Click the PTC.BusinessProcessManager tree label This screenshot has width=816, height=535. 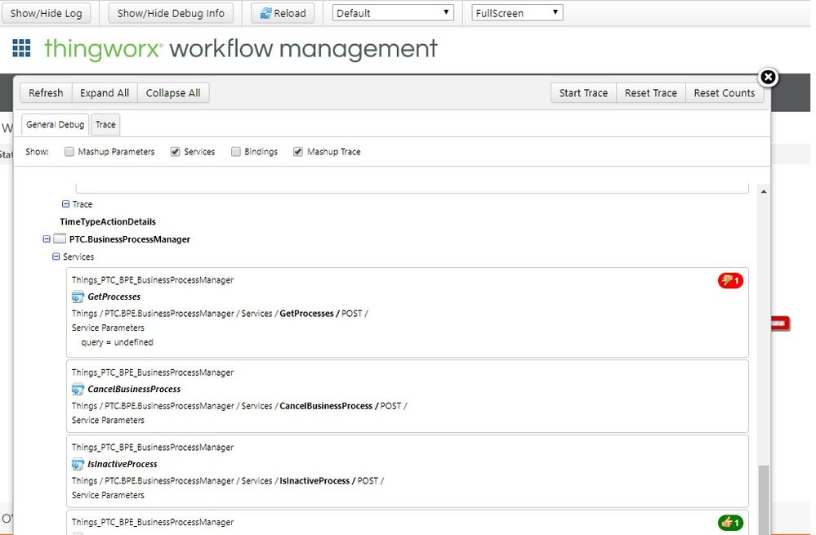pos(130,239)
